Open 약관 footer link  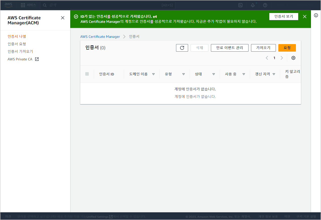pyautogui.click(x=287, y=216)
